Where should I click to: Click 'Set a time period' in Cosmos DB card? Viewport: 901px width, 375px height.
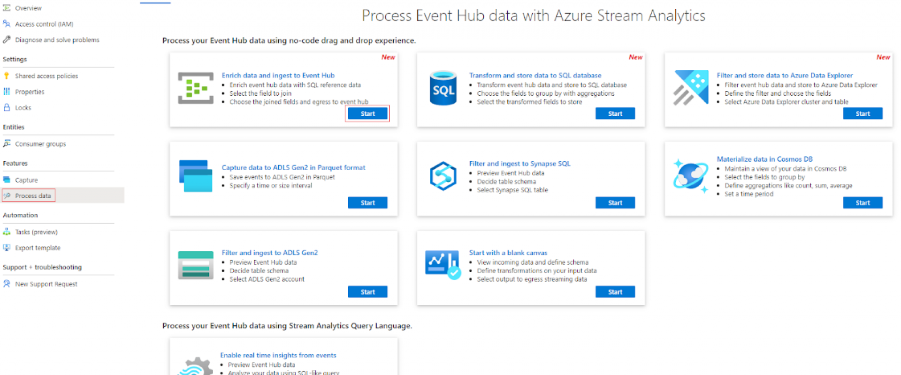click(x=749, y=194)
